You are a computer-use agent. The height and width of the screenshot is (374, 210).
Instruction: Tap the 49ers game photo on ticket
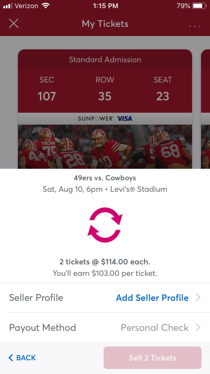(x=105, y=146)
